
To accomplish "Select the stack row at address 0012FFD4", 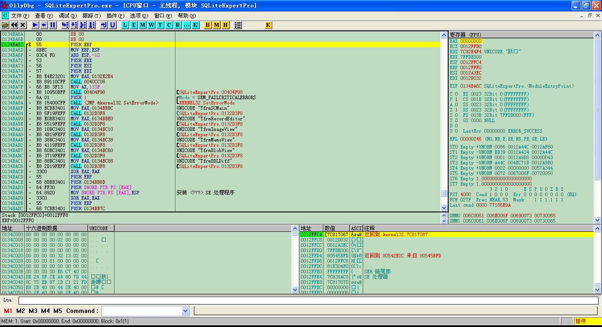I will coord(446,256).
